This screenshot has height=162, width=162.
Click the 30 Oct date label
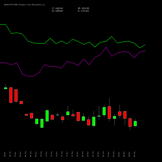pyautogui.click(x=10, y=154)
